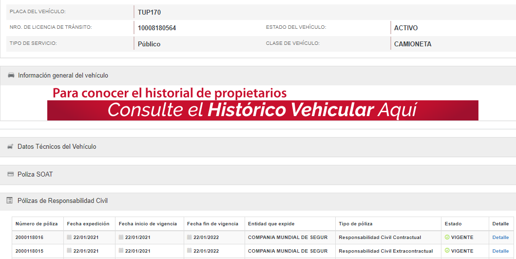Image resolution: width=516 pixels, height=259 pixels.
Task: Click the green VIGENTE status icon for policy 2000118015
Action: coord(447,251)
